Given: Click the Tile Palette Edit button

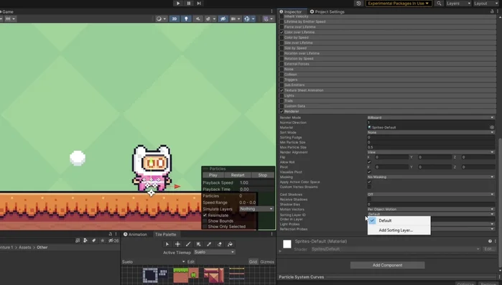Looking at the screenshot, I should point(191,262).
